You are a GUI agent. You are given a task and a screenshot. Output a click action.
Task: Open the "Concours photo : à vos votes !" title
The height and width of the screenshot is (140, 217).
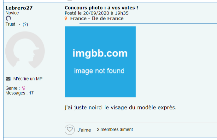(x=101, y=8)
